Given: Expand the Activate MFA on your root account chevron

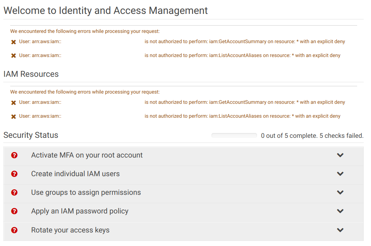Looking at the screenshot, I should (x=340, y=155).
